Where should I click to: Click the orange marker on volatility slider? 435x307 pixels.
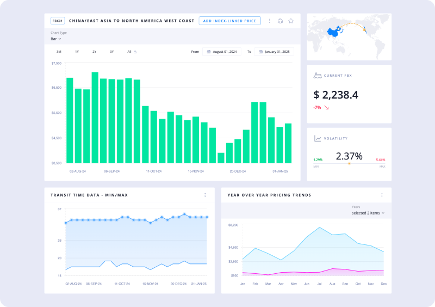point(349,163)
